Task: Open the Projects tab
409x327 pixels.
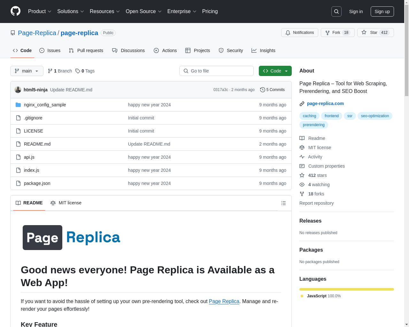Action: point(198,50)
